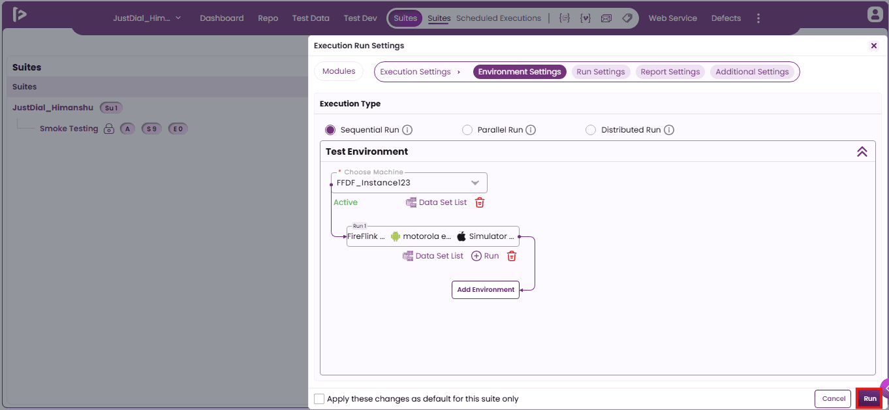Click the Apple icon for Simulator
The height and width of the screenshot is (410, 889).
click(461, 236)
